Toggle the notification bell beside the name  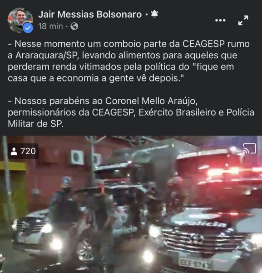click(x=154, y=14)
